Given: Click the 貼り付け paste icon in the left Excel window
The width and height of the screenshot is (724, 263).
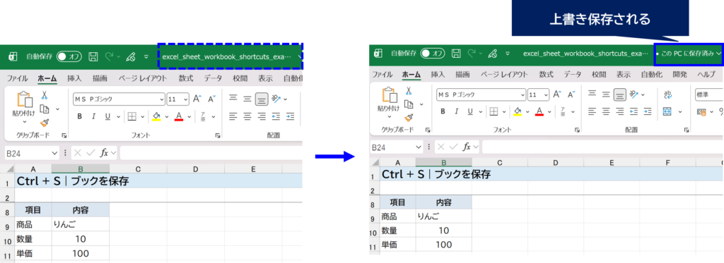Looking at the screenshot, I should [25, 100].
